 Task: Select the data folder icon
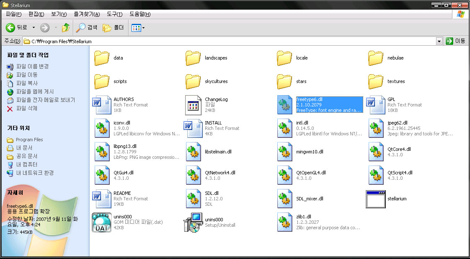[102, 58]
